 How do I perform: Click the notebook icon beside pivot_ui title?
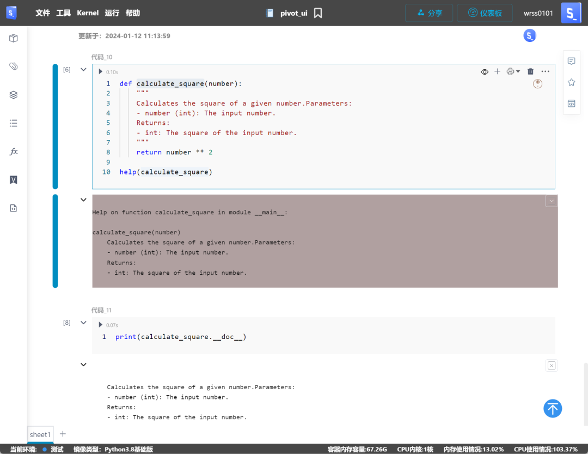[269, 13]
